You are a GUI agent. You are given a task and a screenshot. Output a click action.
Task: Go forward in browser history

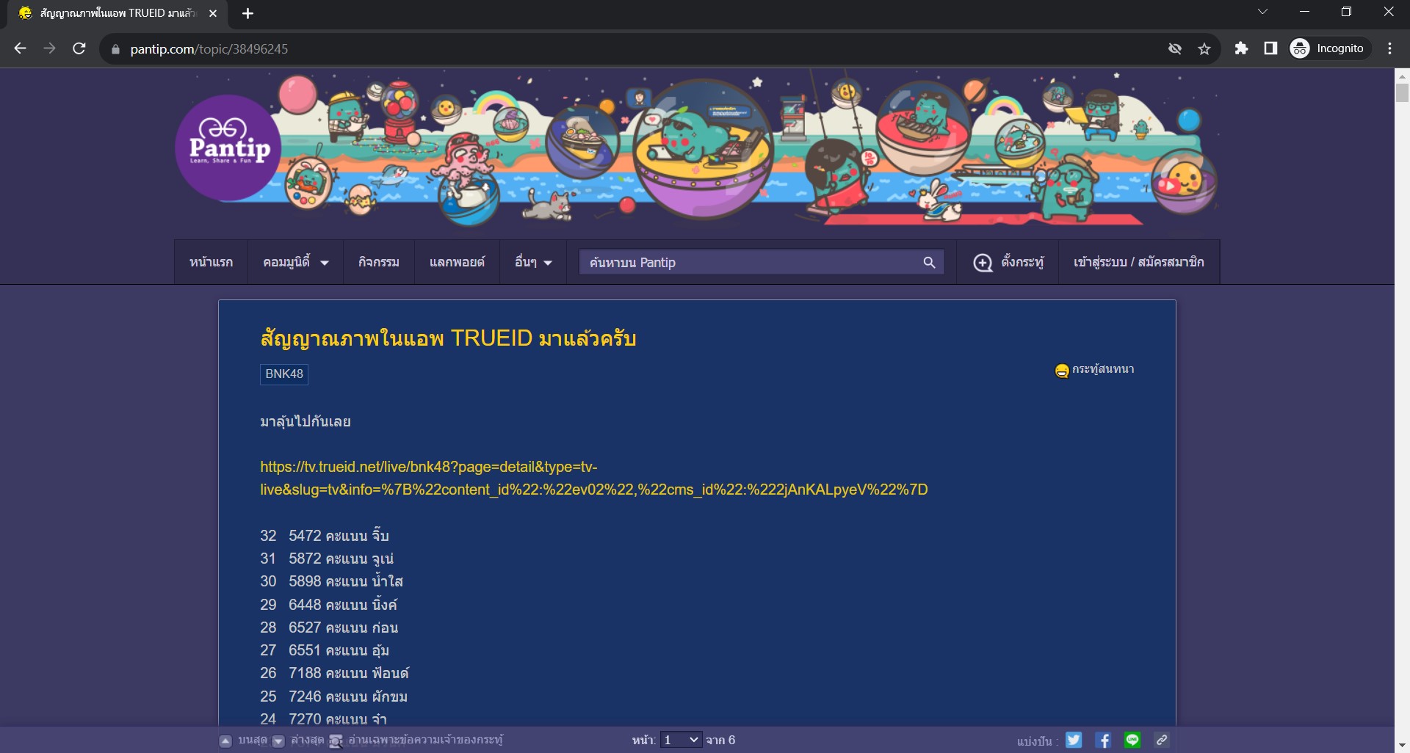coord(49,48)
